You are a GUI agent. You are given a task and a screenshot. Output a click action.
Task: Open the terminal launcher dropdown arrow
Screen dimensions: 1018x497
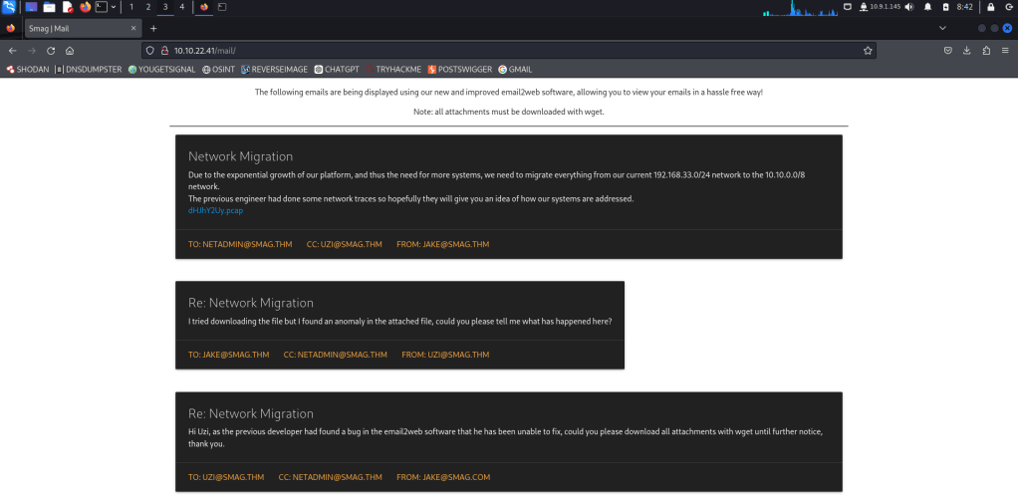pyautogui.click(x=114, y=7)
